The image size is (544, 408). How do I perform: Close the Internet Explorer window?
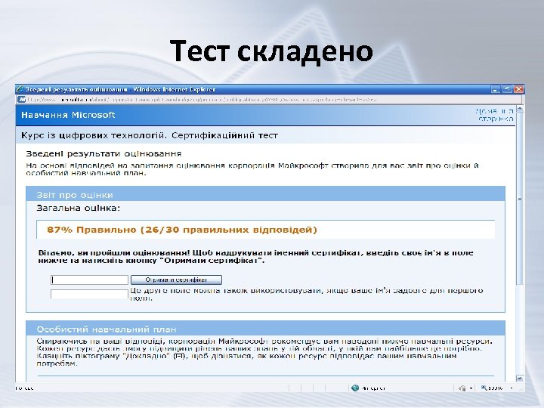coord(518,89)
